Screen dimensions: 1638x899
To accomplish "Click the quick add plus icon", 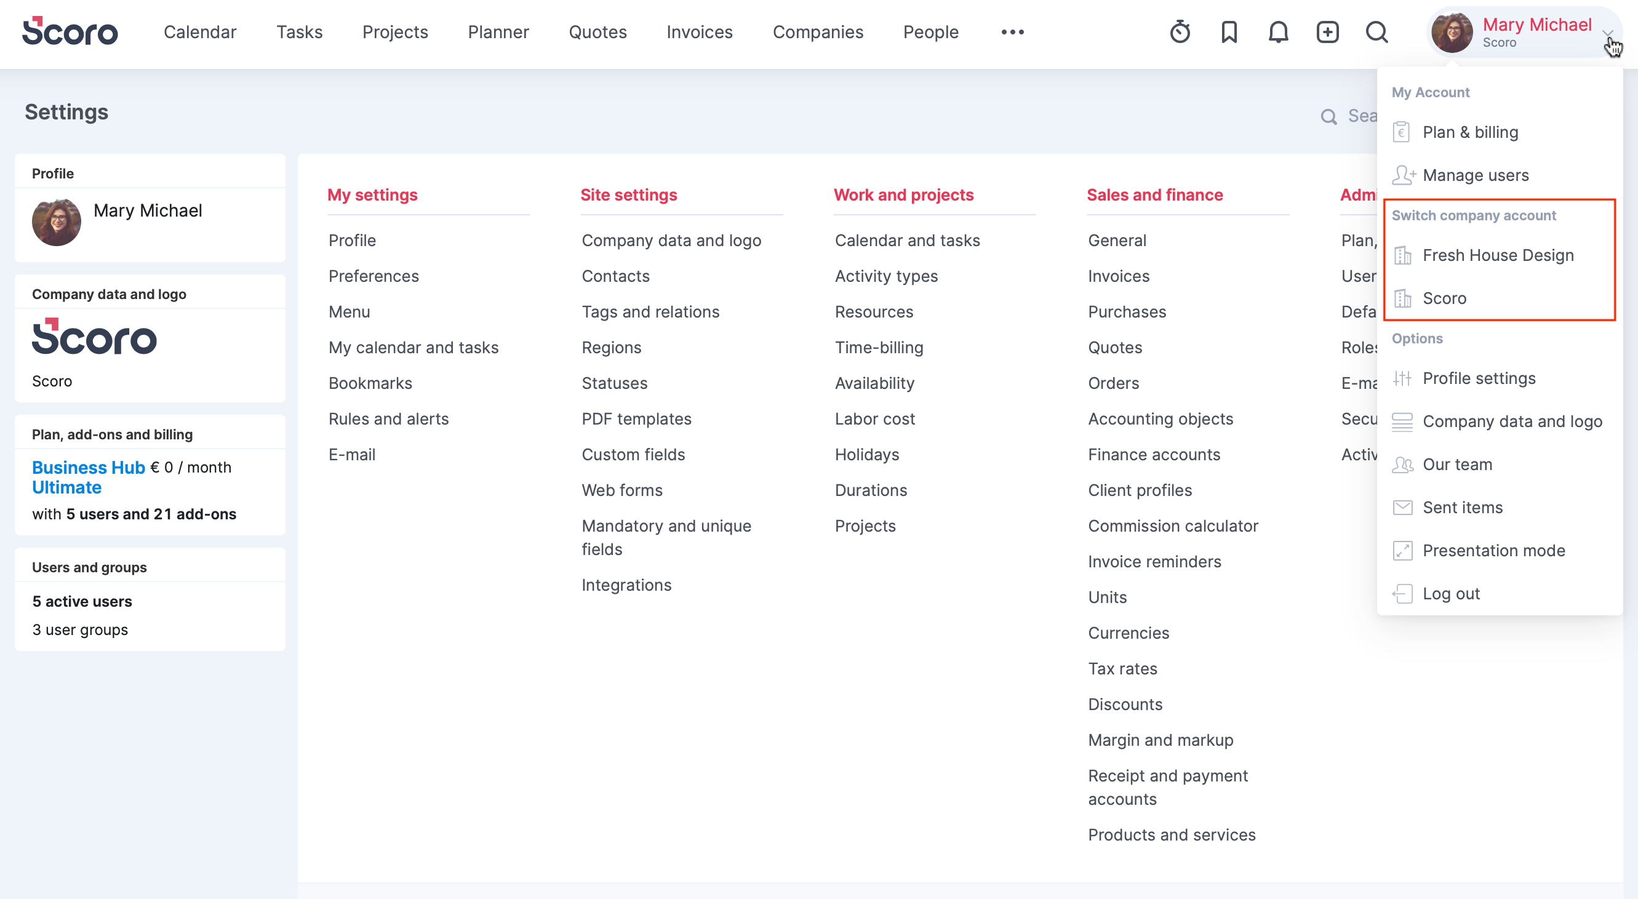I will tap(1327, 32).
